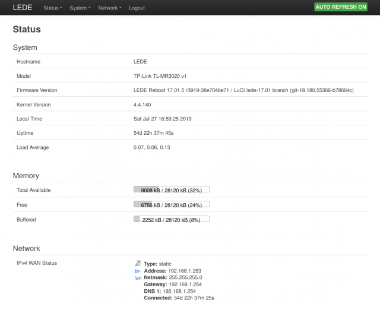This screenshot has height=310, width=380.
Task: Click the Load Average value
Action: (x=152, y=147)
